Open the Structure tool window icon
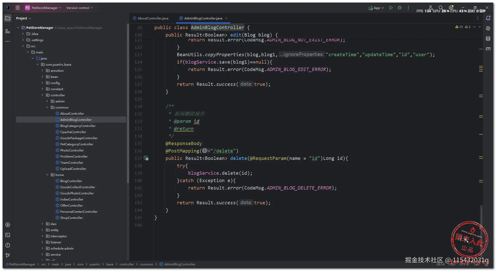 click(8, 31)
